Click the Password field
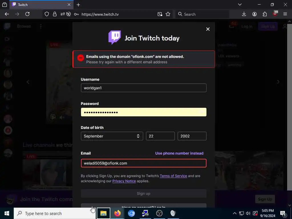The image size is (292, 219). [x=144, y=112]
